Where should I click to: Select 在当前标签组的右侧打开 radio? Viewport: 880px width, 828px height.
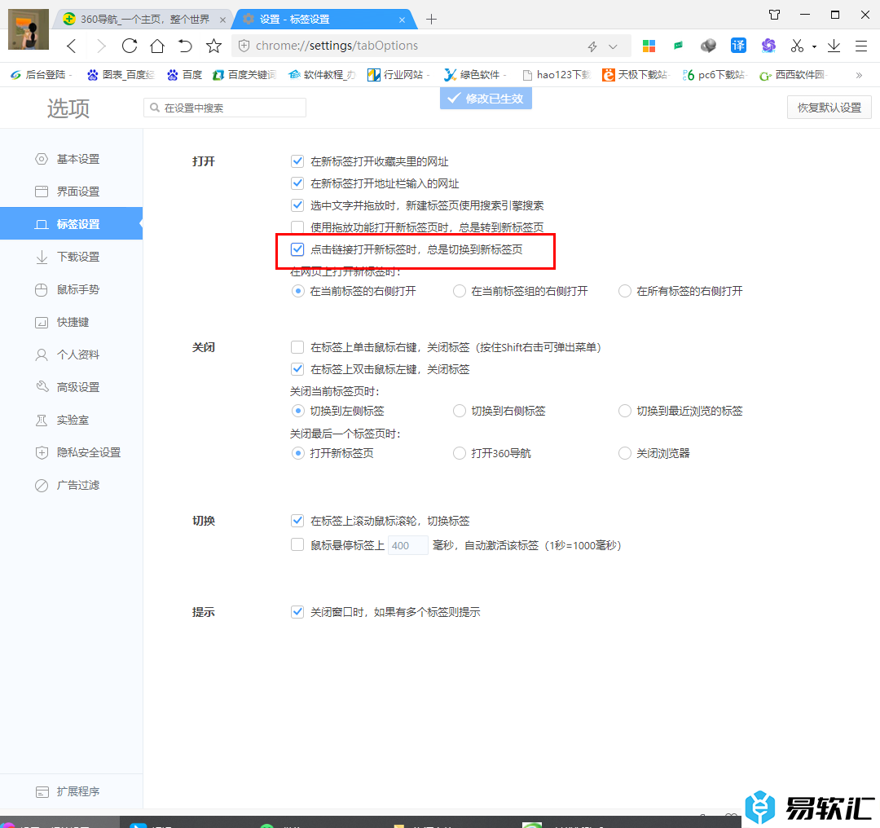[x=459, y=291]
